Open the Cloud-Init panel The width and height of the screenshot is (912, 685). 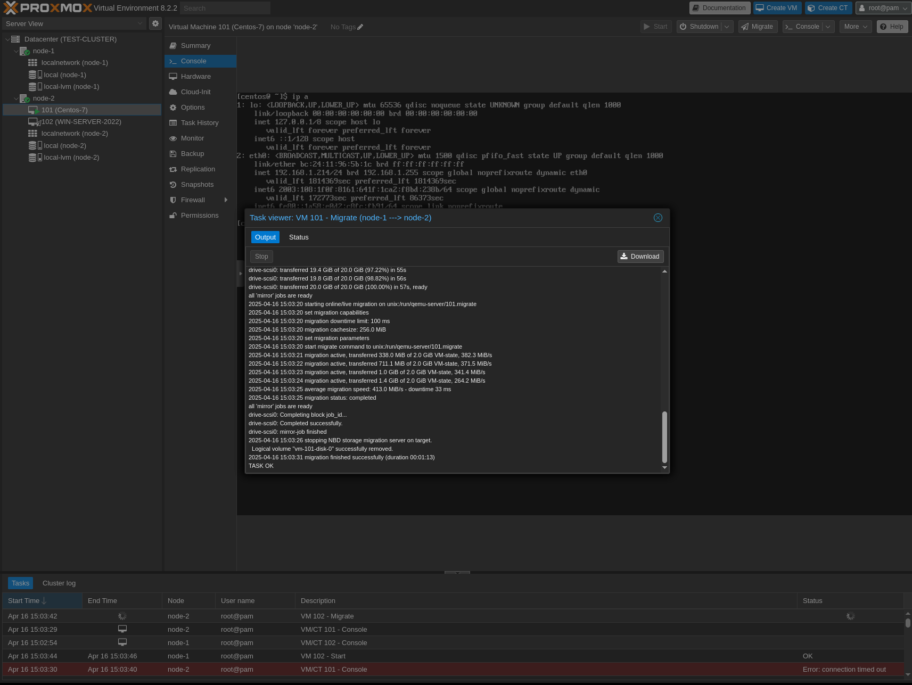[x=195, y=92]
